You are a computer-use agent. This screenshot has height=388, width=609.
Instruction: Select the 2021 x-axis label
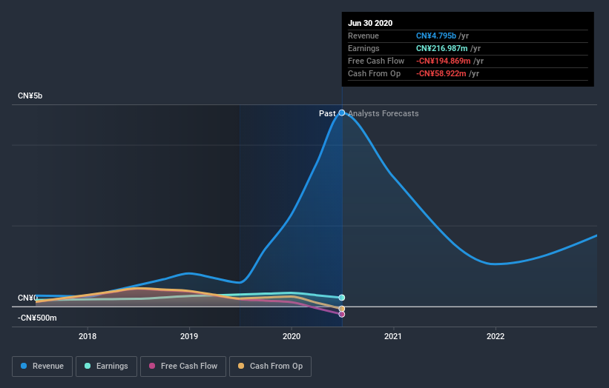(393, 336)
